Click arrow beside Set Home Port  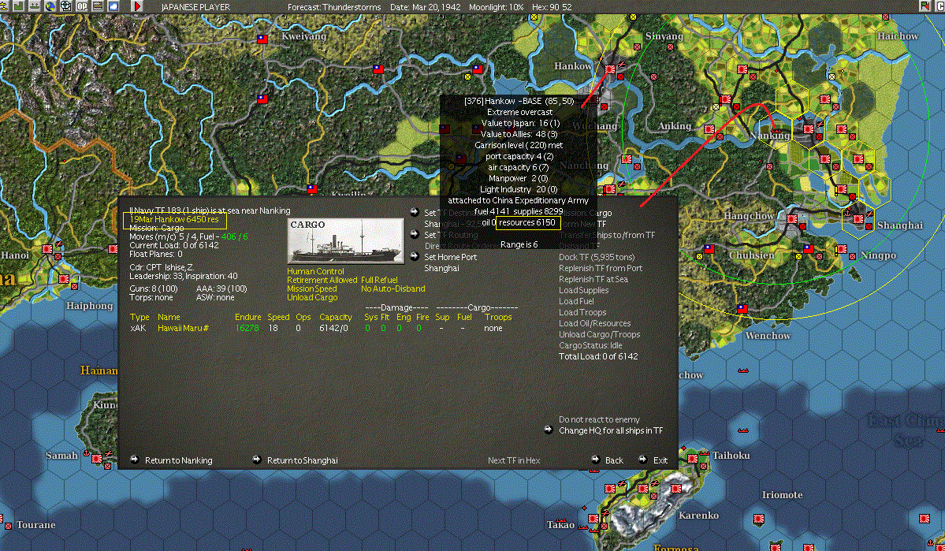click(x=414, y=256)
